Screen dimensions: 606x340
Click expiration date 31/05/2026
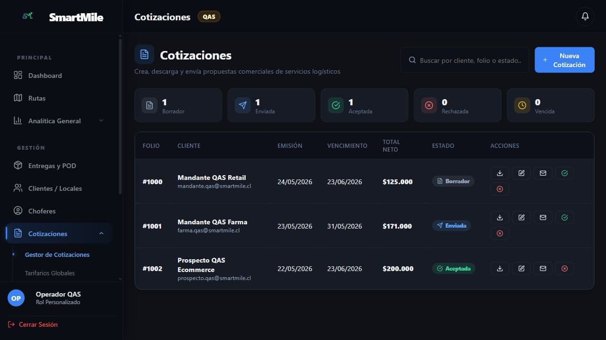[345, 226]
